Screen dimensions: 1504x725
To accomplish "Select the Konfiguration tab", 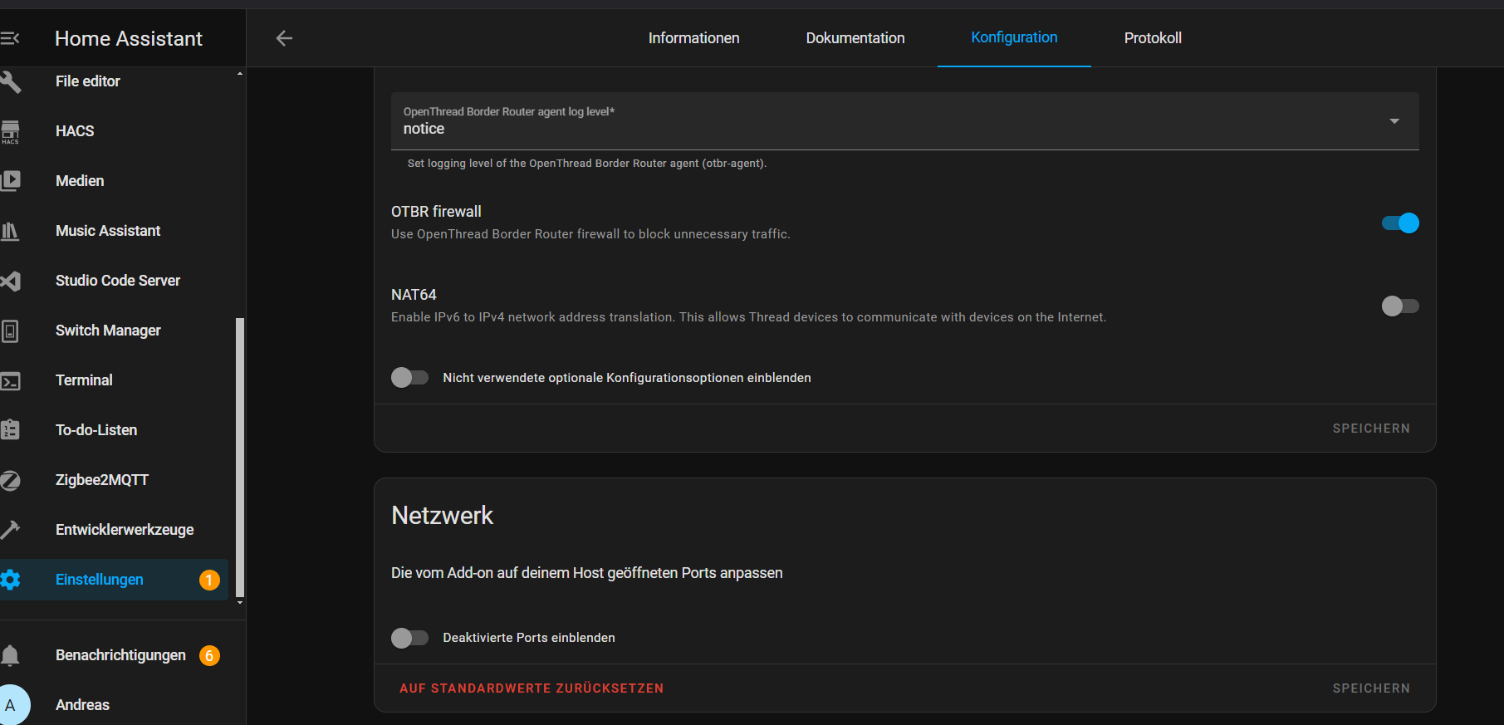I will (x=1014, y=37).
